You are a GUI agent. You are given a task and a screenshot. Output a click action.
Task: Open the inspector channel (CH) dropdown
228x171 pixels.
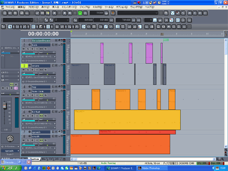pos(10,73)
